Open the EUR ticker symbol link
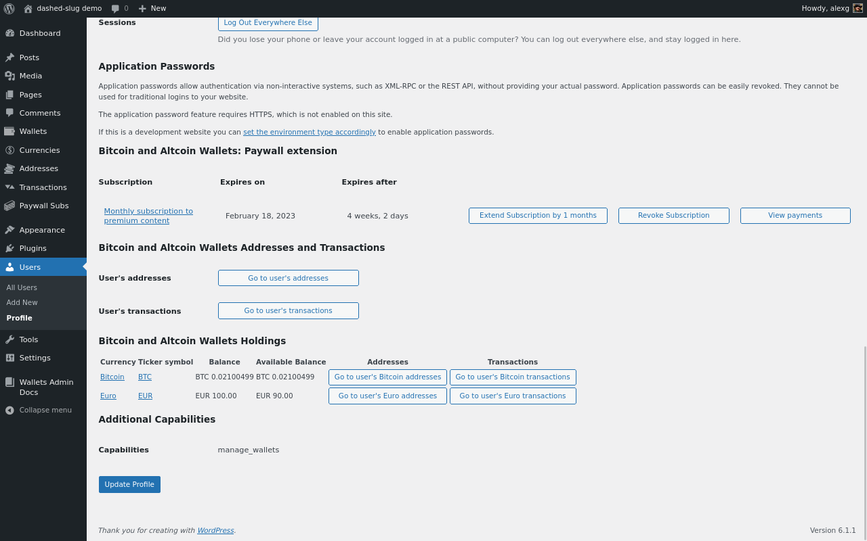This screenshot has height=541, width=867. tap(146, 396)
